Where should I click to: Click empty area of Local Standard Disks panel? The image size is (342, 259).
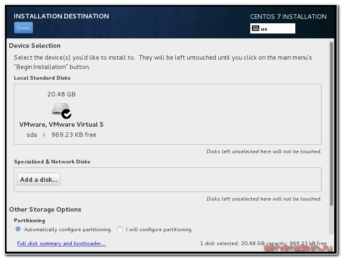tap(213, 114)
